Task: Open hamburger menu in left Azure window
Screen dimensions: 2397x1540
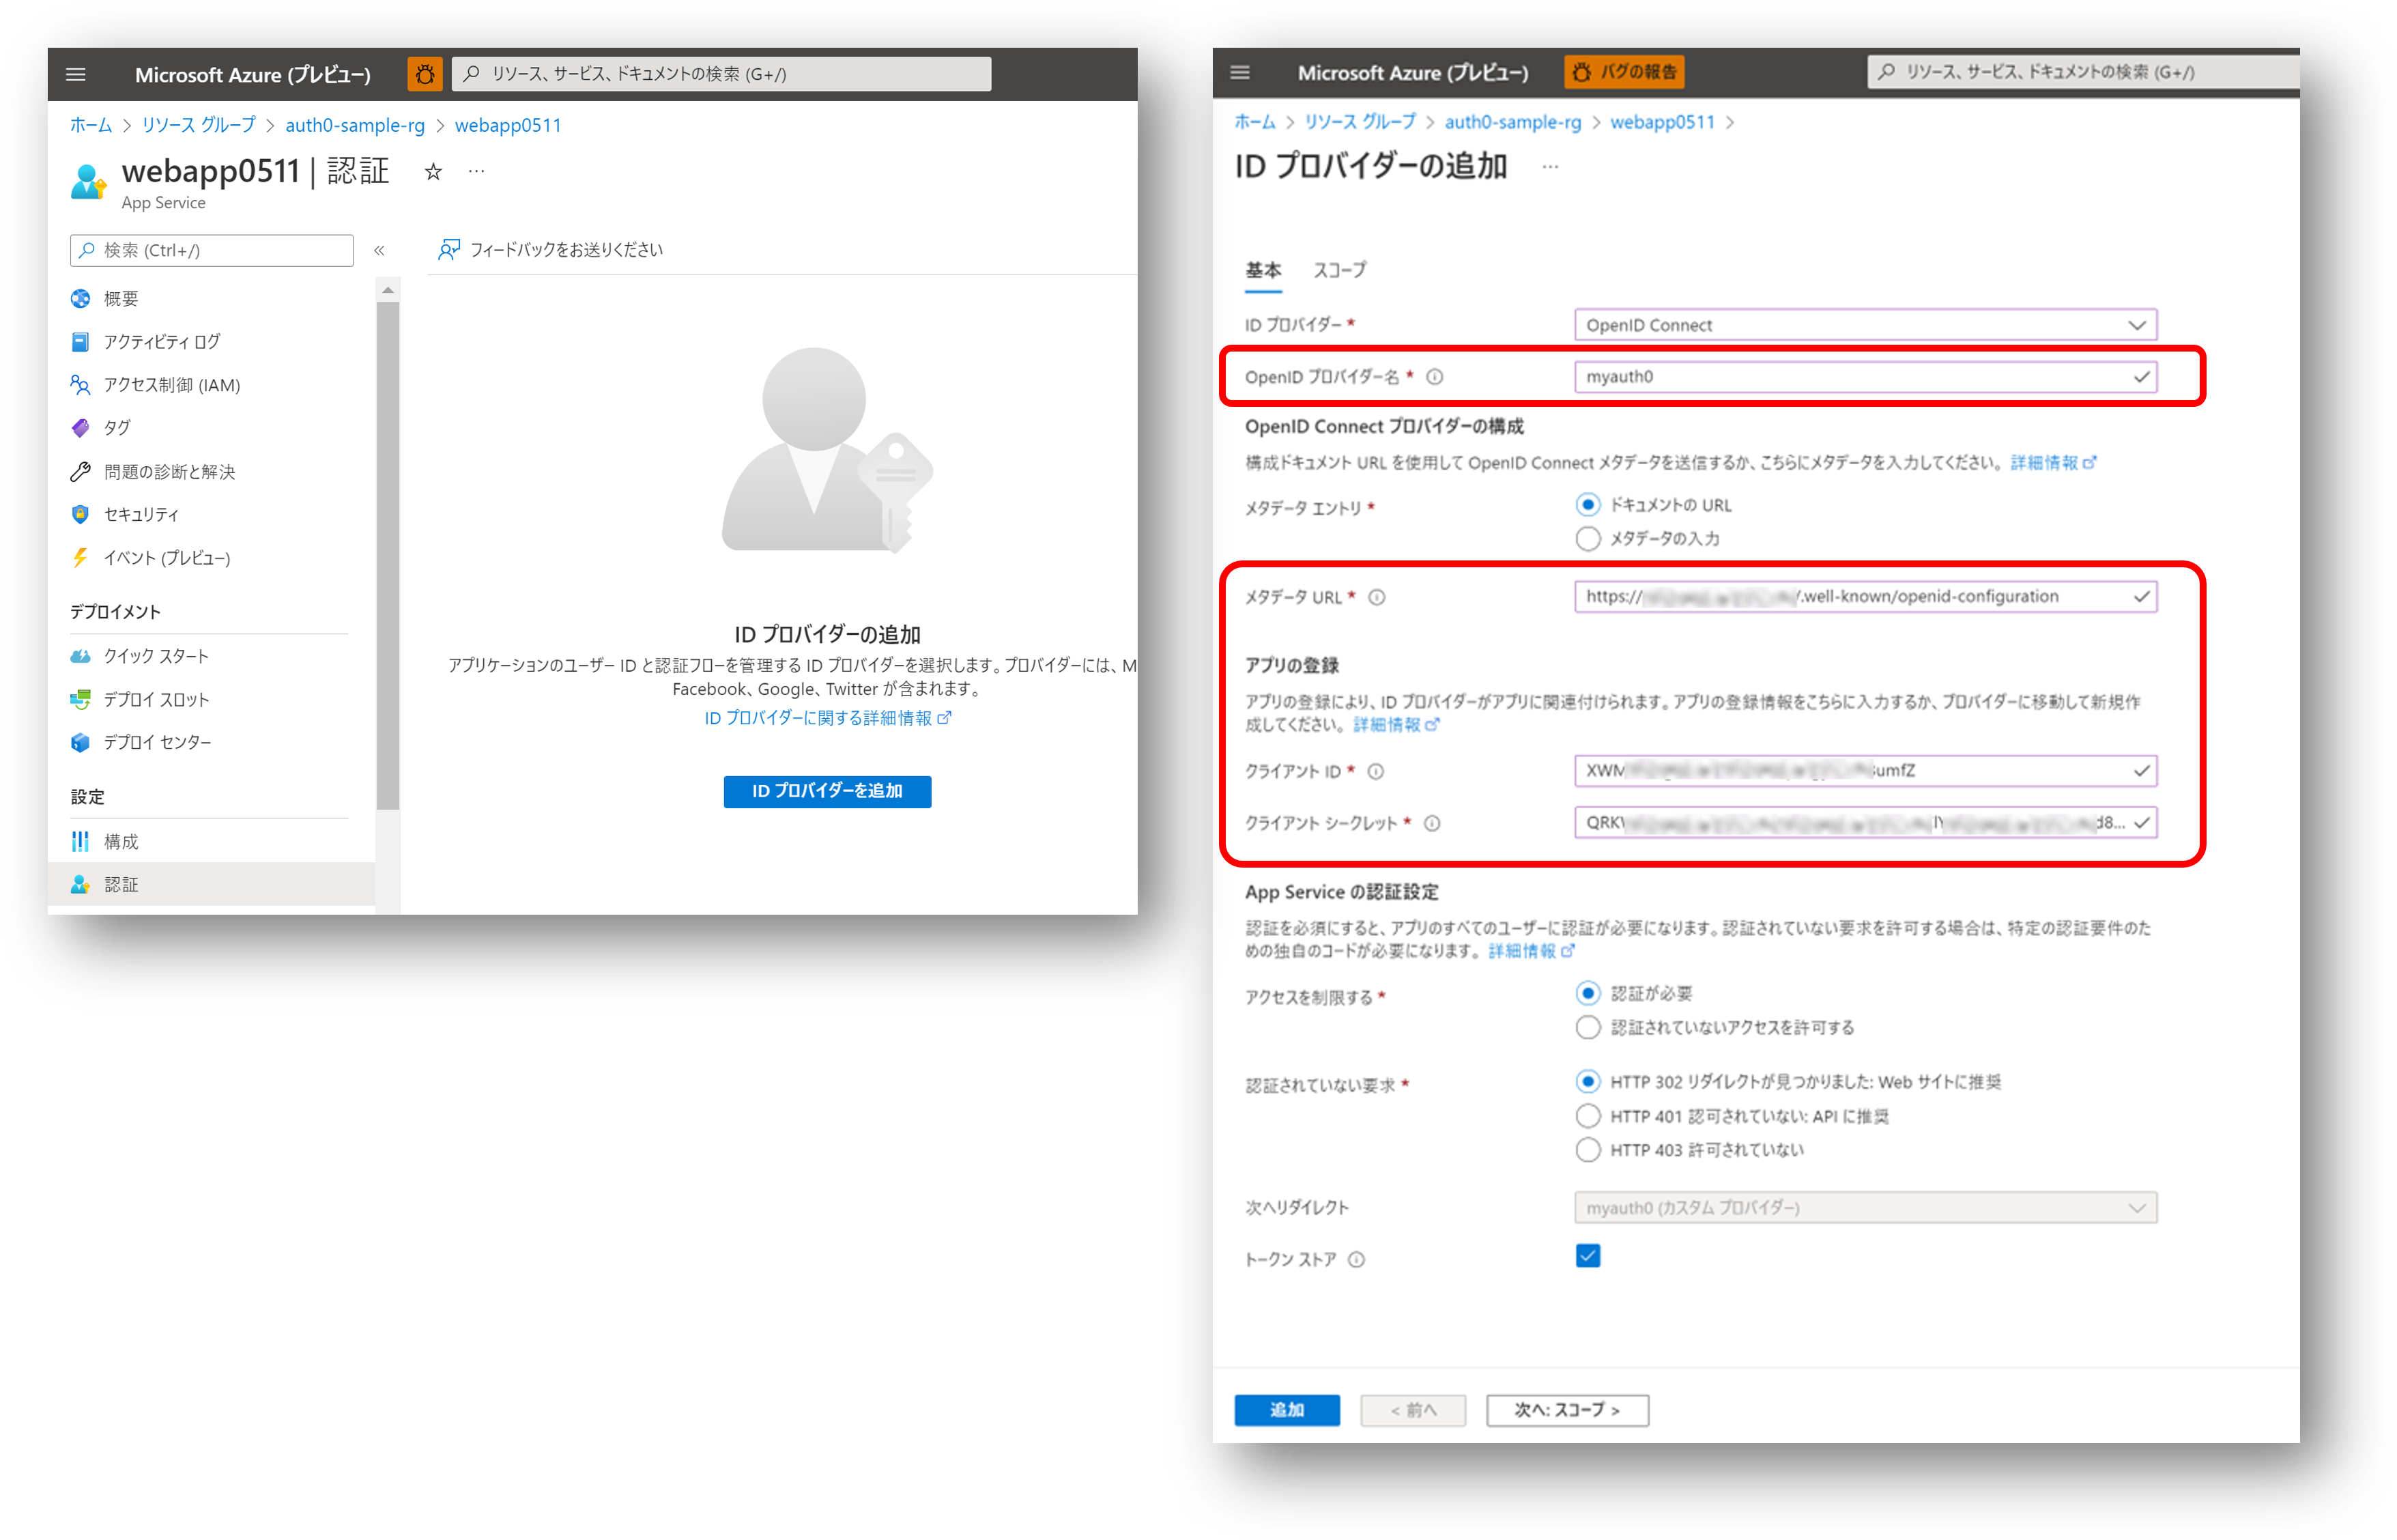Action: point(76,74)
